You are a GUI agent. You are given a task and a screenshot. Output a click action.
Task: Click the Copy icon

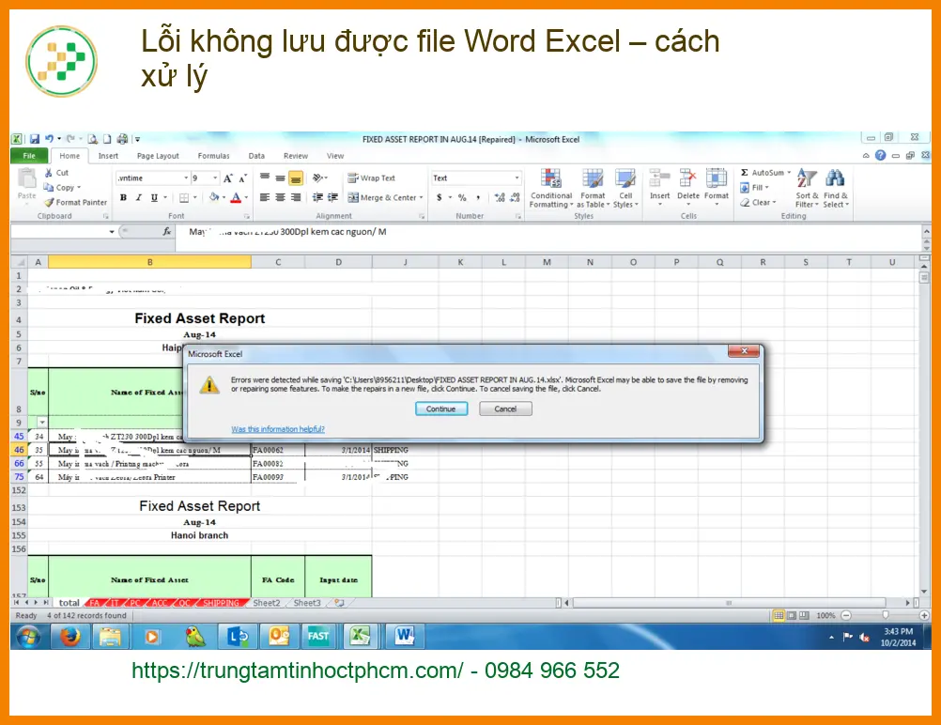coord(49,187)
